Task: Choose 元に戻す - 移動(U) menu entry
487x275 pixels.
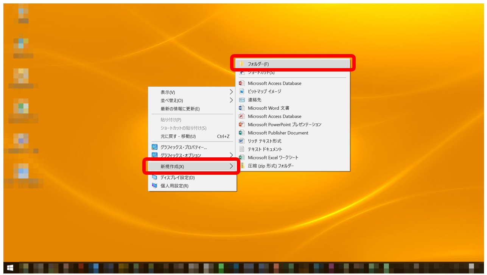Action: click(x=178, y=136)
